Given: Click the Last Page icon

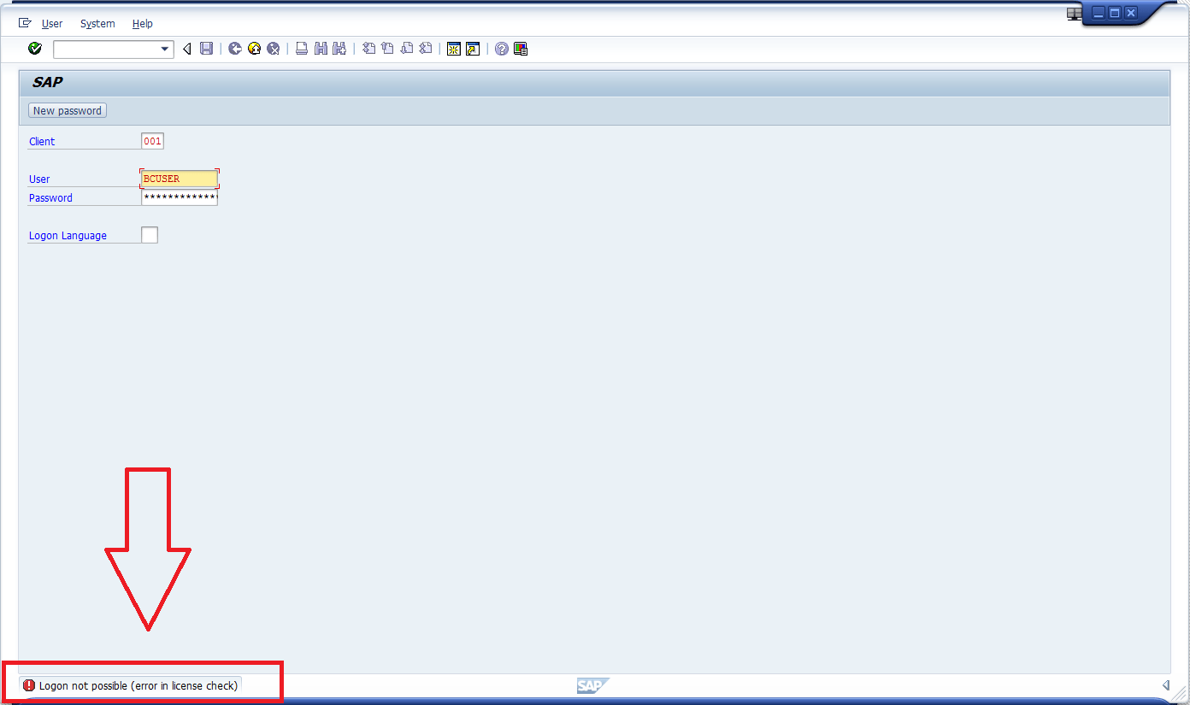Looking at the screenshot, I should (x=426, y=49).
